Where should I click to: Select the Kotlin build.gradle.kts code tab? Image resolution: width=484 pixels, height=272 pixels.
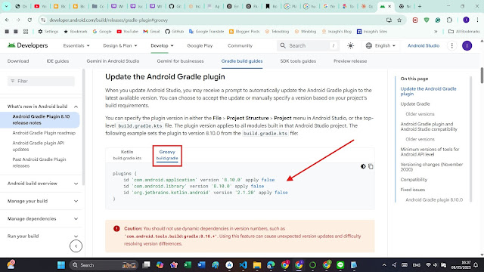click(x=127, y=155)
